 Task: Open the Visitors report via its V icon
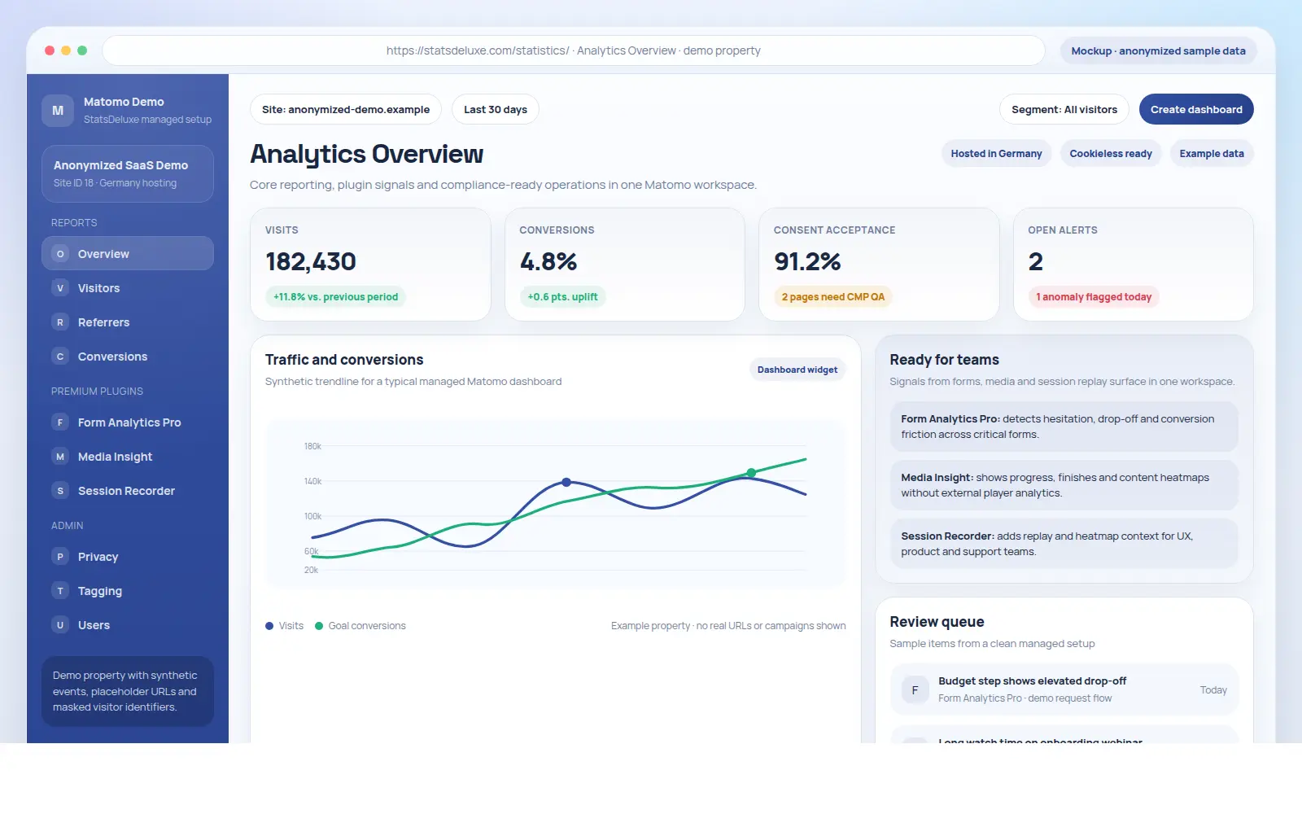[x=59, y=287]
